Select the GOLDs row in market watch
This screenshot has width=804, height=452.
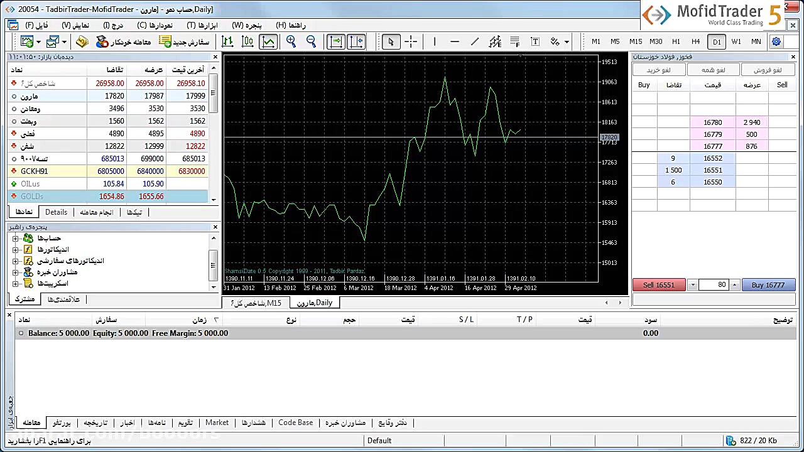coord(32,196)
